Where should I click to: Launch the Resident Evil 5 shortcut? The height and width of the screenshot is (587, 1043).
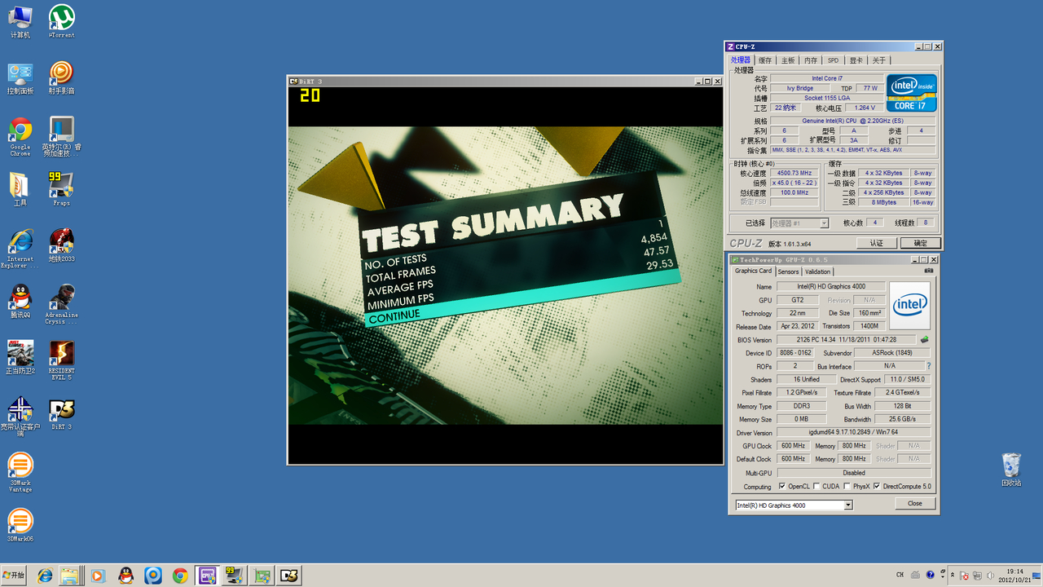pyautogui.click(x=61, y=360)
